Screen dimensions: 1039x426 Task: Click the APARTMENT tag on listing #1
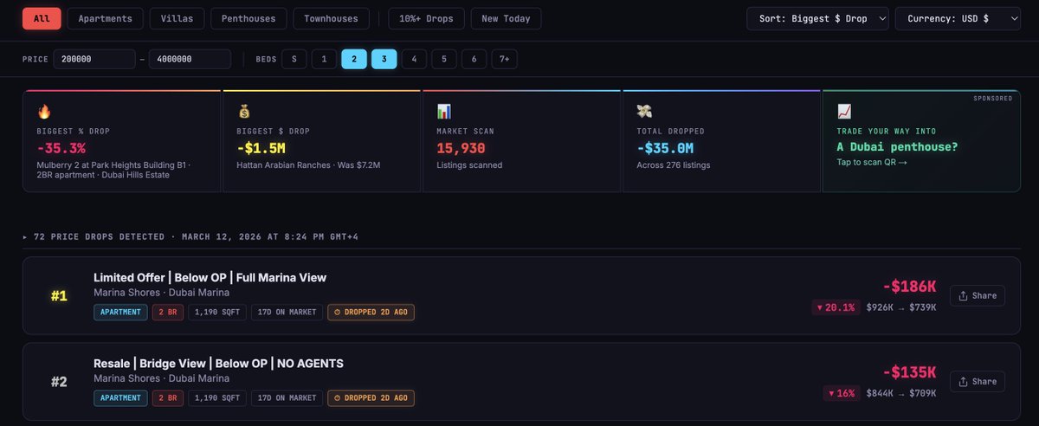tap(120, 312)
